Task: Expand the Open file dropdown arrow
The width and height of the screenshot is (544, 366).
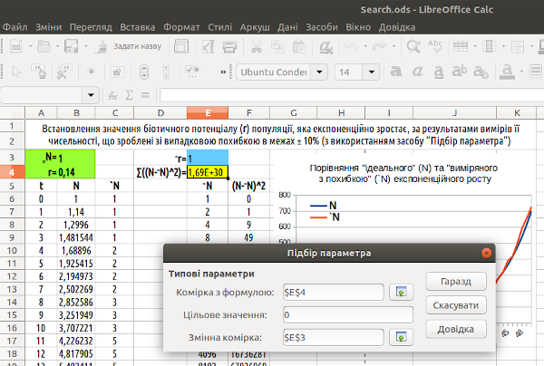Action: point(58,46)
